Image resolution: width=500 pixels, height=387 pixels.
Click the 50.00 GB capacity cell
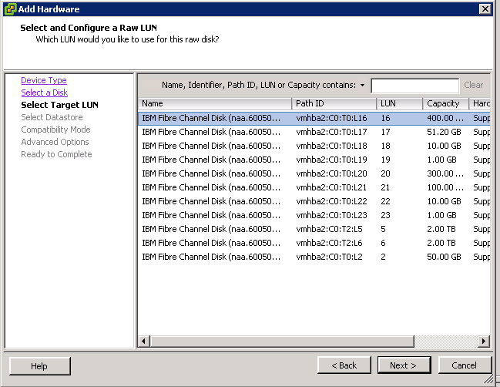[444, 257]
